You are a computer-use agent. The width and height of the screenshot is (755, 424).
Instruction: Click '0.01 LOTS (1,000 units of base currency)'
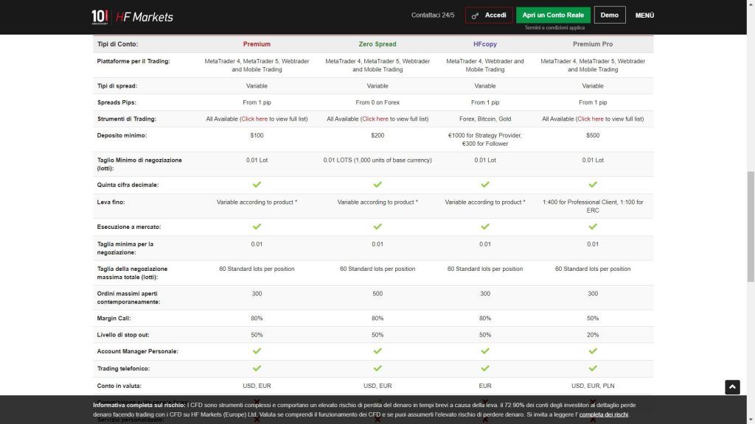[x=377, y=160]
